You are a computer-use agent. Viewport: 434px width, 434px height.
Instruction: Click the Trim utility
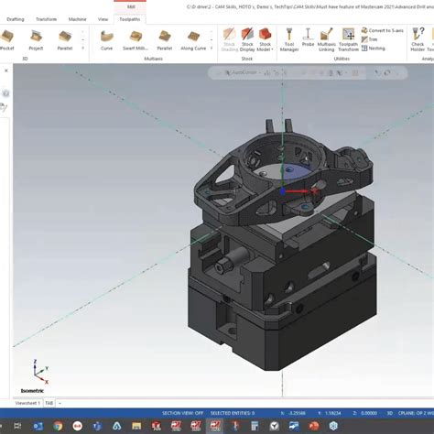pos(369,39)
